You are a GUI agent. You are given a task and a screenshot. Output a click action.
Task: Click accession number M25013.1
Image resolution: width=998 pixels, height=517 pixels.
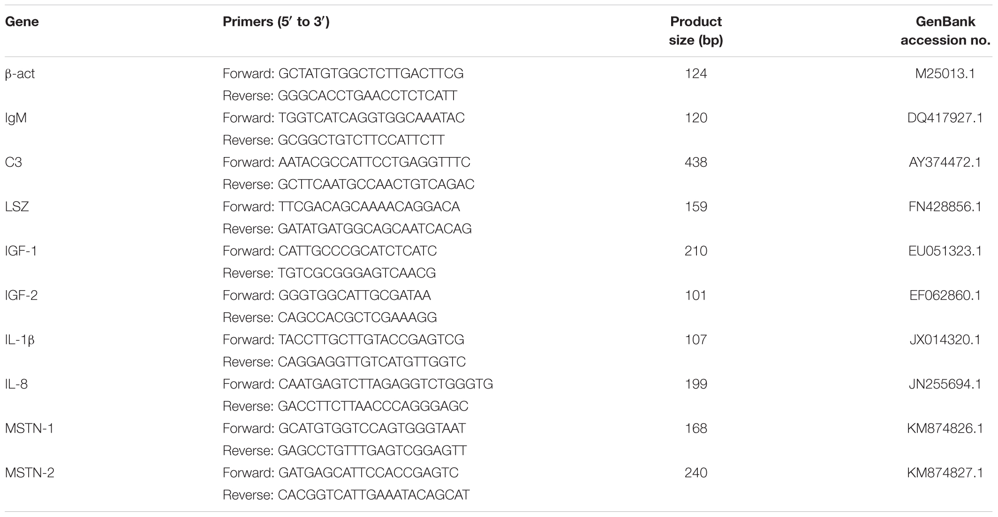(x=945, y=74)
